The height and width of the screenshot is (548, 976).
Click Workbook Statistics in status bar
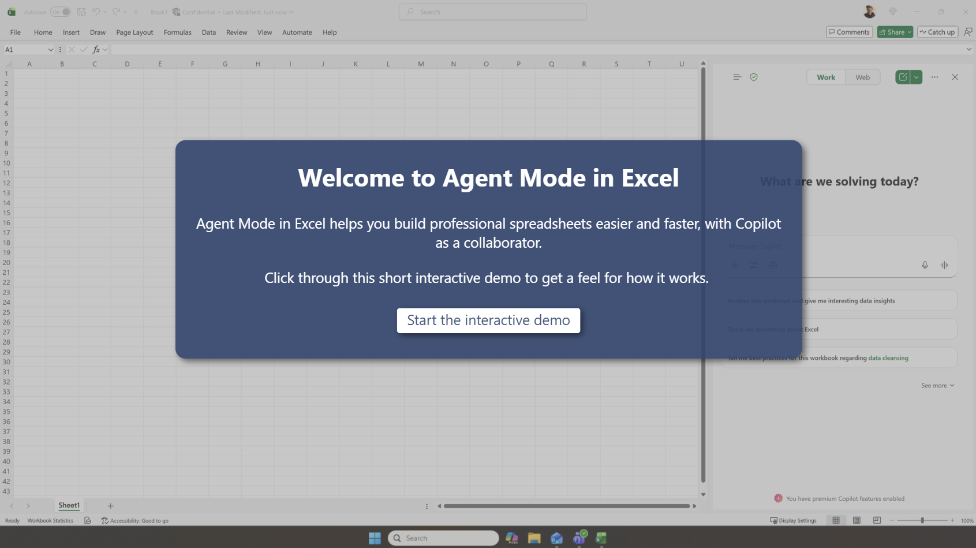coord(50,521)
